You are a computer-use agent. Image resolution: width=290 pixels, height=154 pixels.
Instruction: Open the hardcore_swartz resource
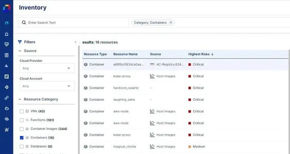pos(126,88)
